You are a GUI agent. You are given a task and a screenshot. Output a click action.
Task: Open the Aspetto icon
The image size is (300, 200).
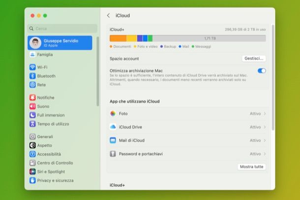point(32,145)
